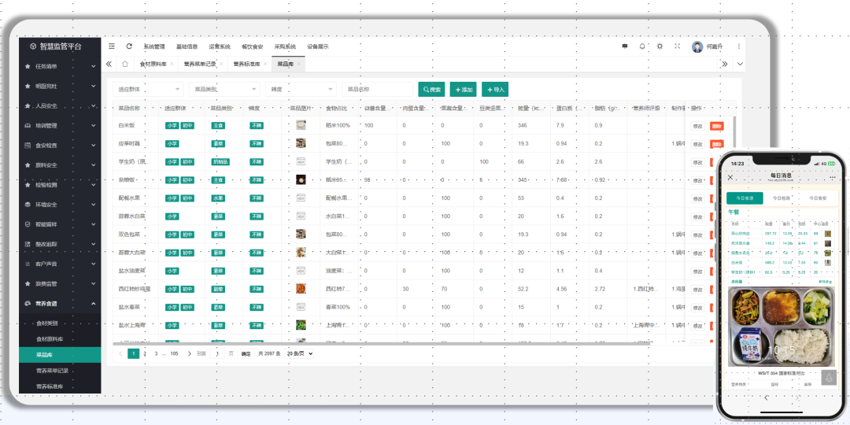
Task: Go to page 105 in pagination
Action: [x=174, y=353]
